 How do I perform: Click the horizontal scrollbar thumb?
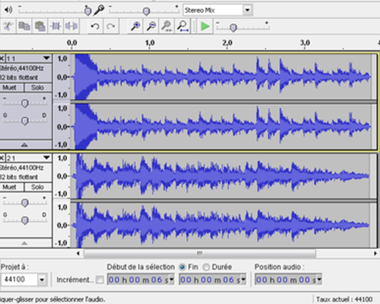point(200,253)
